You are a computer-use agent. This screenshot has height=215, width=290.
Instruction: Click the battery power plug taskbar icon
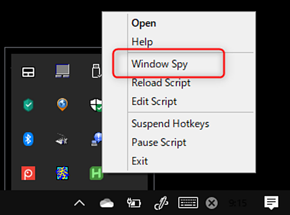[134, 203]
